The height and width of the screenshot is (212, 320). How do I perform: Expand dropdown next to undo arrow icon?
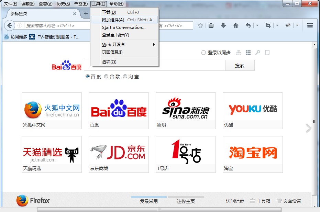257,25
